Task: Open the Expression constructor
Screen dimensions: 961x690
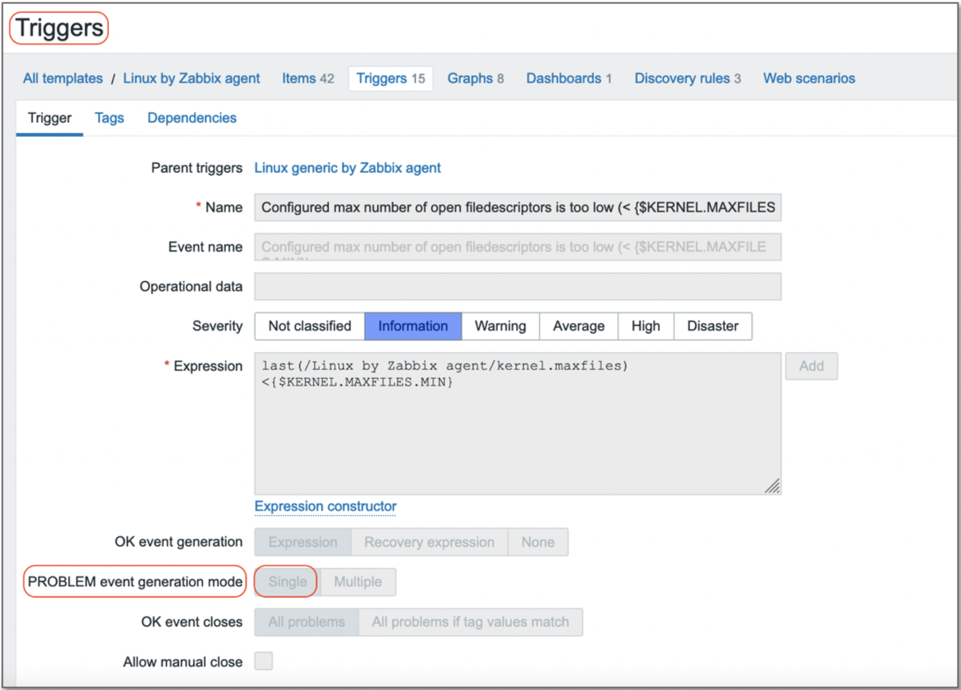Action: coord(325,506)
